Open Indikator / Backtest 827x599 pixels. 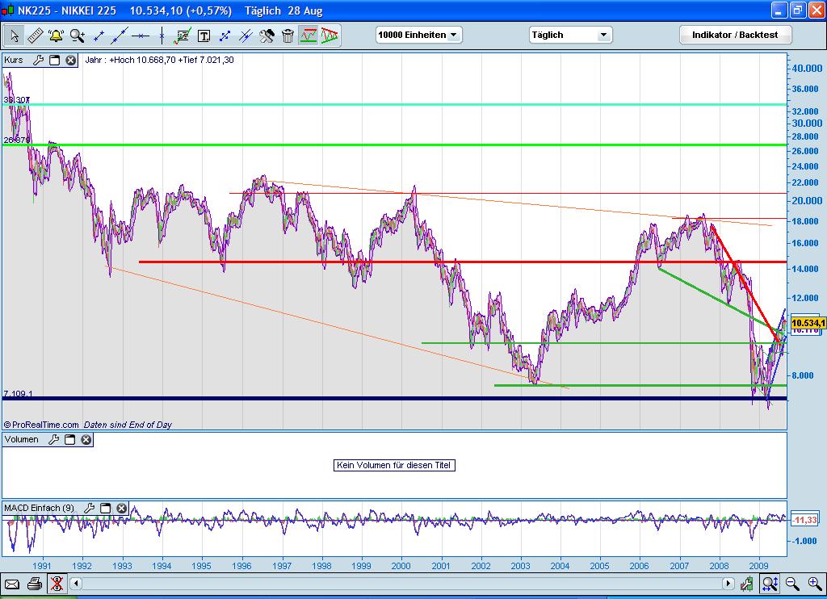[735, 36]
